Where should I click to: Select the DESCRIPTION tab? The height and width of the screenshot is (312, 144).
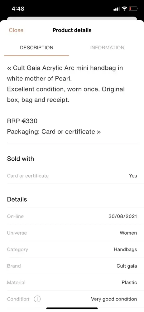36,48
